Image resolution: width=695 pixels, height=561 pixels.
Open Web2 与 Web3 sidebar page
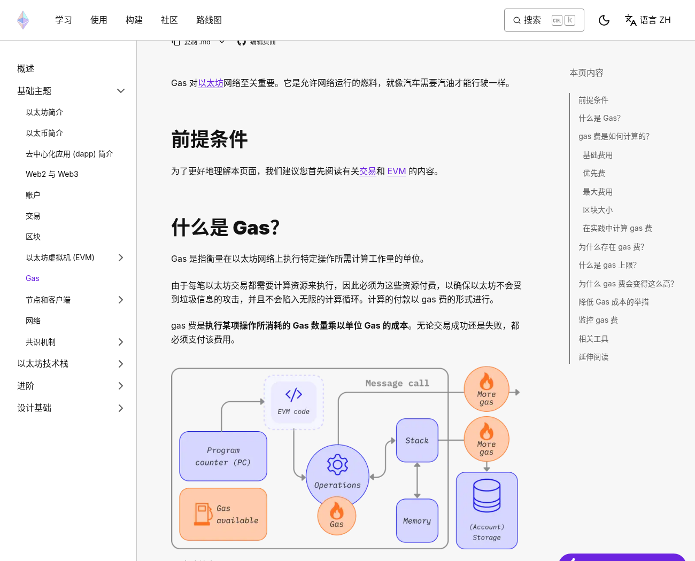(x=52, y=174)
